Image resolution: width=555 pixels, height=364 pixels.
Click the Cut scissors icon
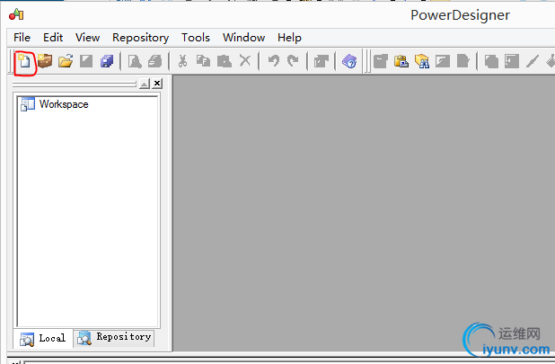pos(182,61)
